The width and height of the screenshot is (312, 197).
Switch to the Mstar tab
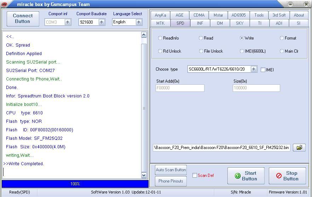(218, 15)
